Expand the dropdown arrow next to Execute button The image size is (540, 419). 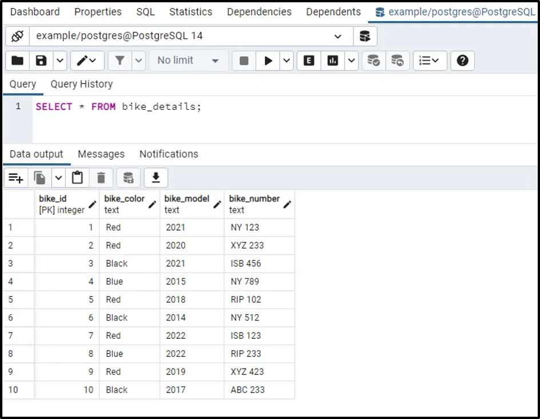point(287,61)
